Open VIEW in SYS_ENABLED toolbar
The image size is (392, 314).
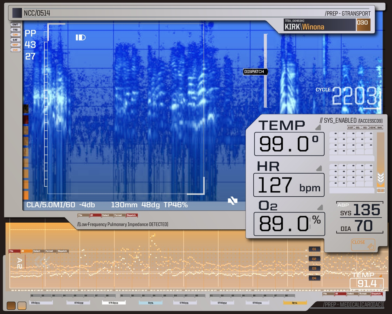pos(372,128)
